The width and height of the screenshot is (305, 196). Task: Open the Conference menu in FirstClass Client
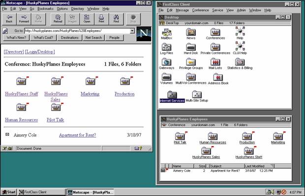[x=200, y=10]
